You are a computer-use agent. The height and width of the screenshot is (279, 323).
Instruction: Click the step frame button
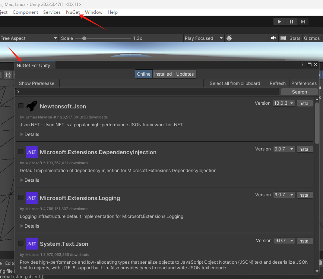point(303,21)
